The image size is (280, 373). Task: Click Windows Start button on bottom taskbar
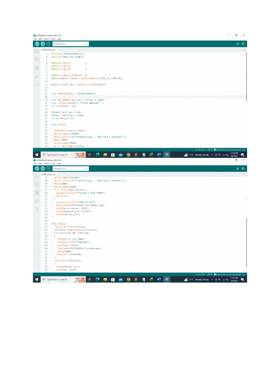[36, 279]
